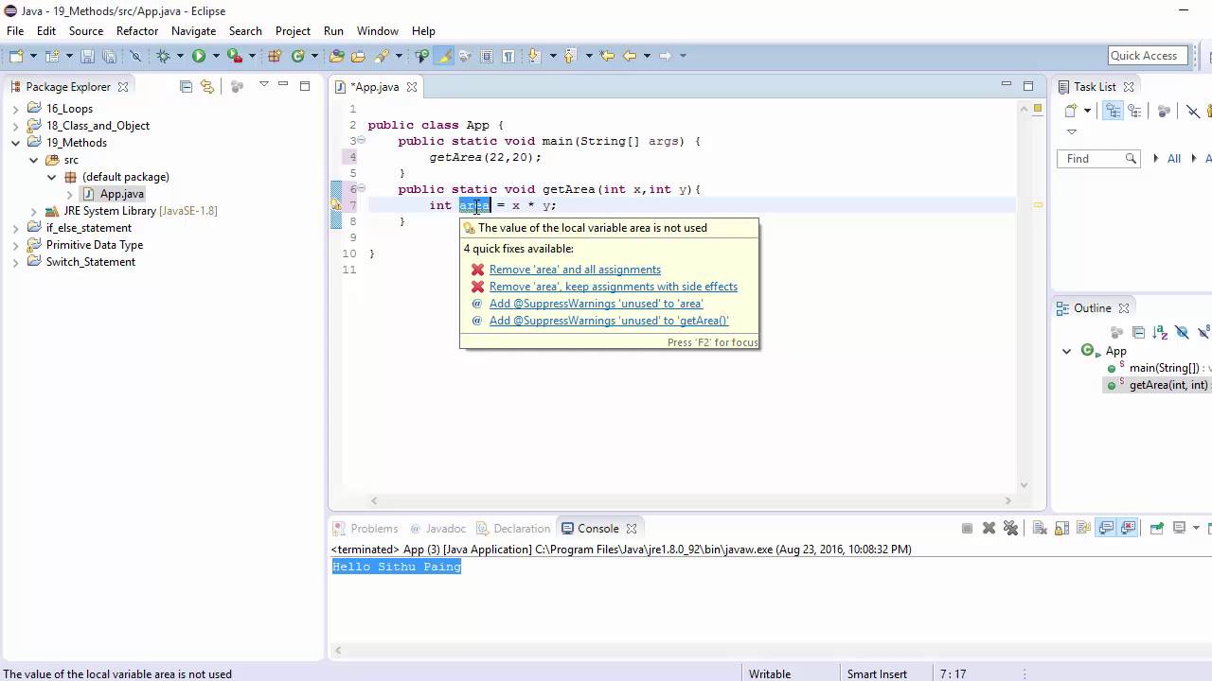Toggle Categorized view in Task List
Screen dimensions: 1212x681
(x=1114, y=111)
